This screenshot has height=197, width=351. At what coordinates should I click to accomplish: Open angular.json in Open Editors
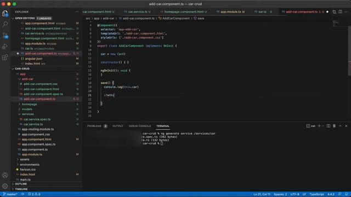click(x=33, y=59)
